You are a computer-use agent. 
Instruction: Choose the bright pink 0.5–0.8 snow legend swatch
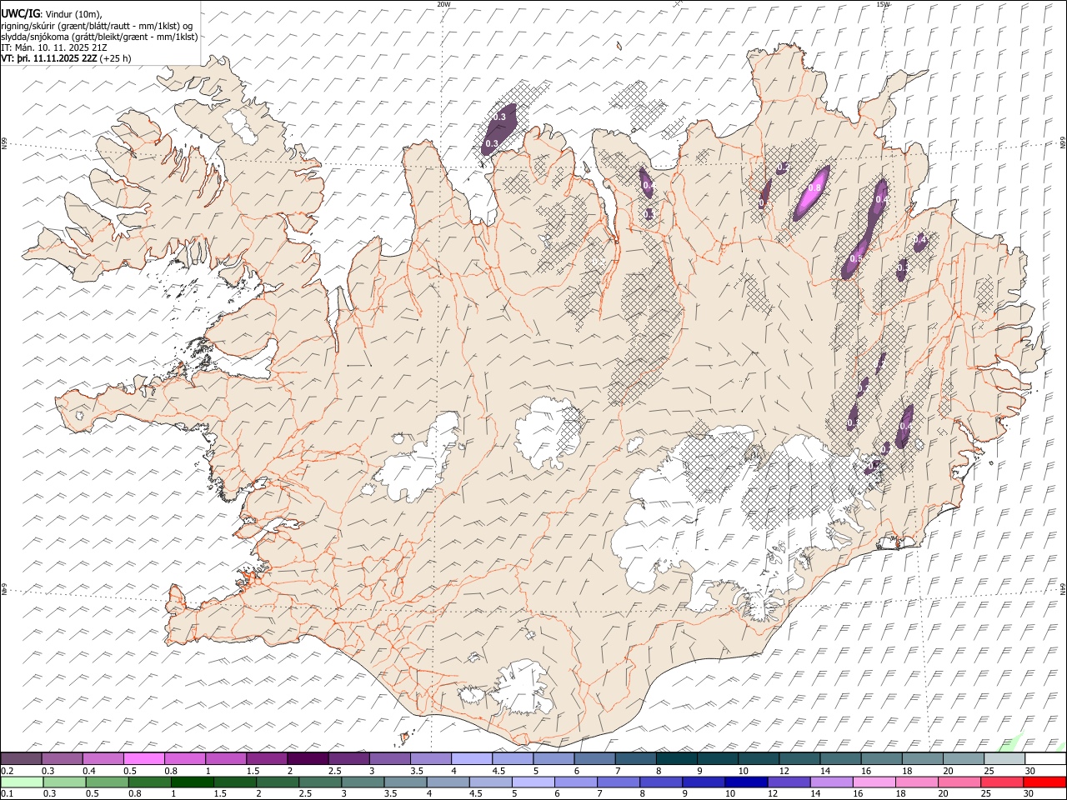tap(144, 759)
